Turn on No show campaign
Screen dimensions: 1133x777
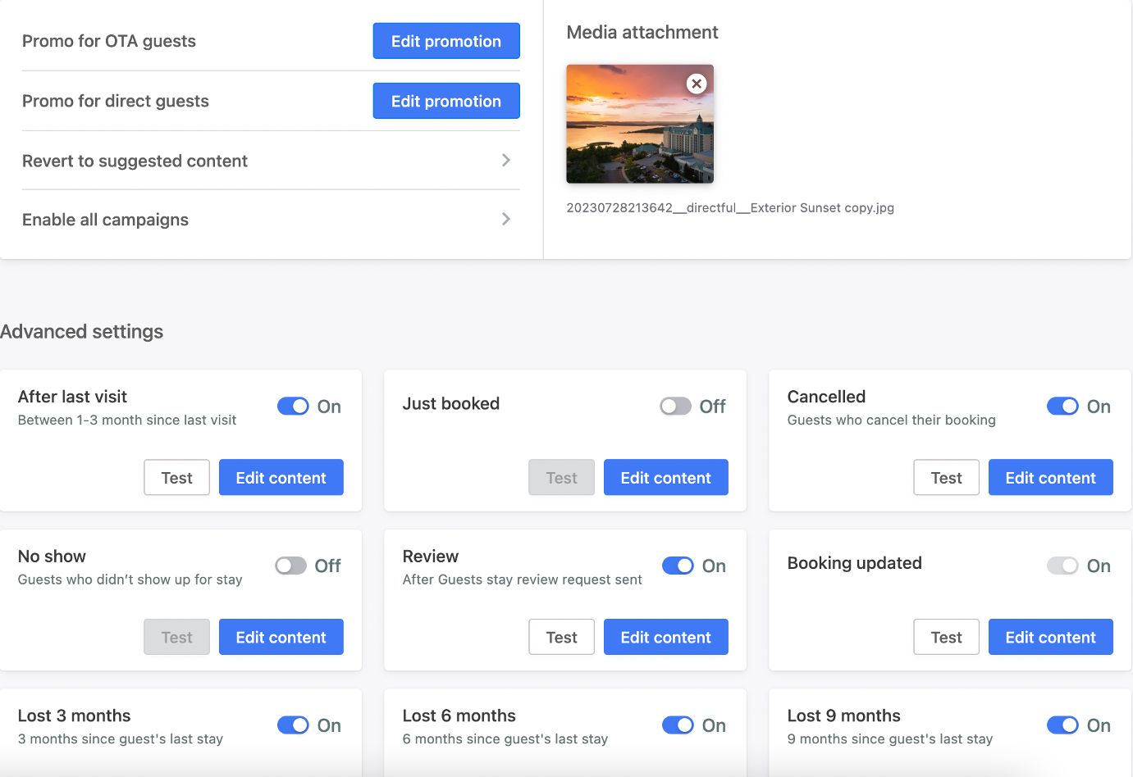(290, 566)
